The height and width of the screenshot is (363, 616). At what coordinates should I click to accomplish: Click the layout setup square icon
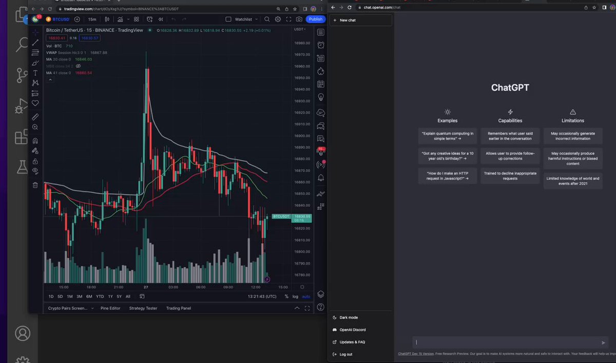pyautogui.click(x=228, y=19)
